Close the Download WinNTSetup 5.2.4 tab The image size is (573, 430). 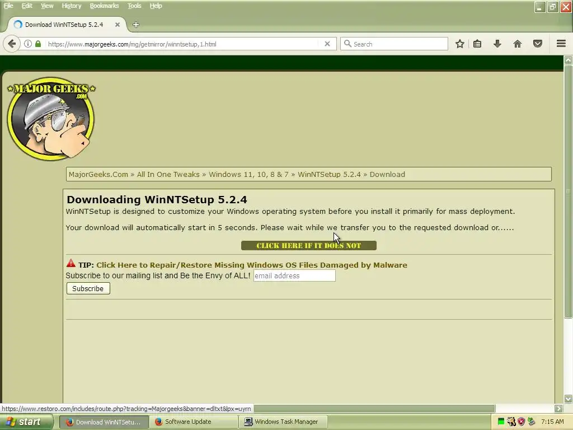point(118,25)
